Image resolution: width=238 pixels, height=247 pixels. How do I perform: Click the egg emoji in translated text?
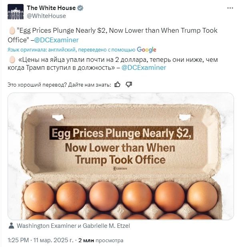(x=12, y=60)
